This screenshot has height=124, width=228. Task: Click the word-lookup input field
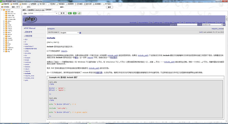click(45, 7)
